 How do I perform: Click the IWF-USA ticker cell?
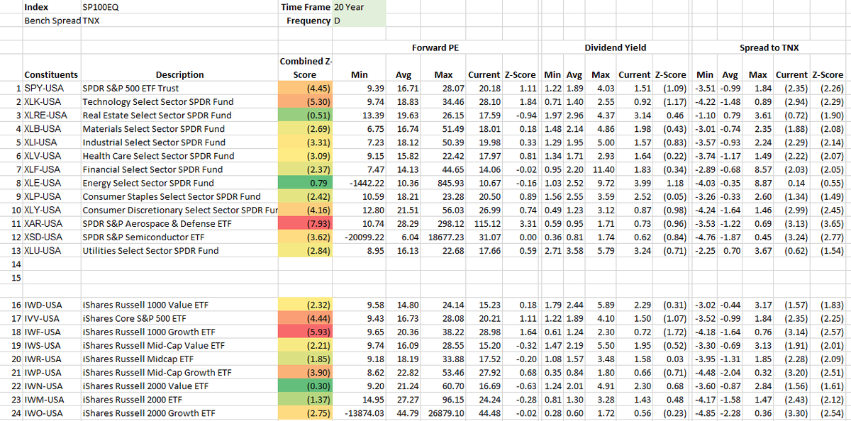click(52, 331)
